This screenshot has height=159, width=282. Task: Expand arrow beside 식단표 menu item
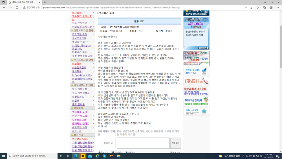point(93,101)
